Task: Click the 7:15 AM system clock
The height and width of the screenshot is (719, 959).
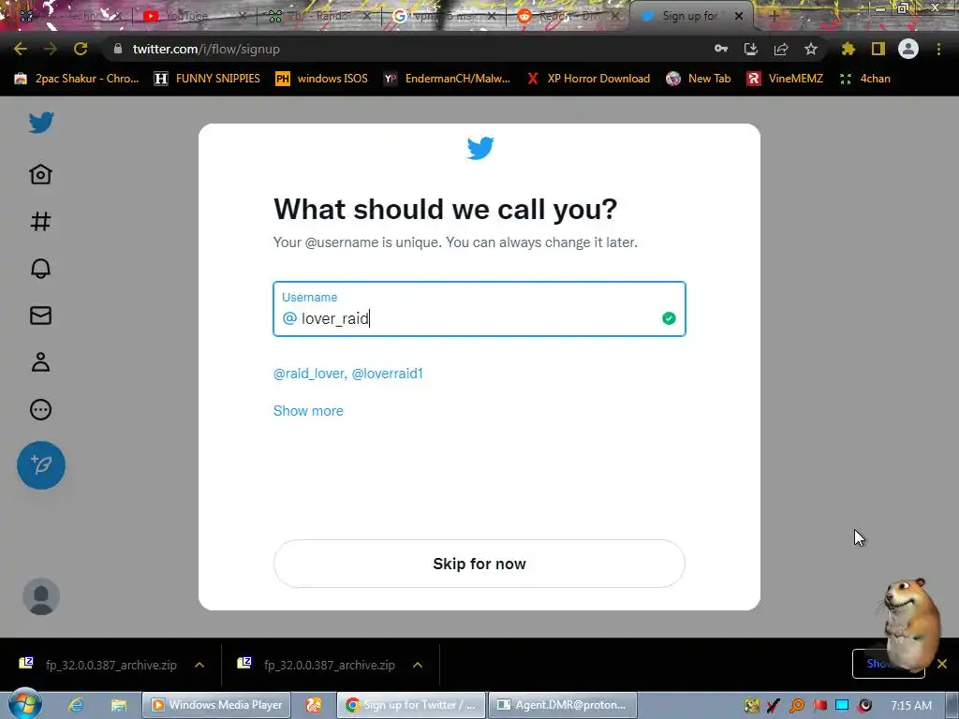Action: point(911,705)
